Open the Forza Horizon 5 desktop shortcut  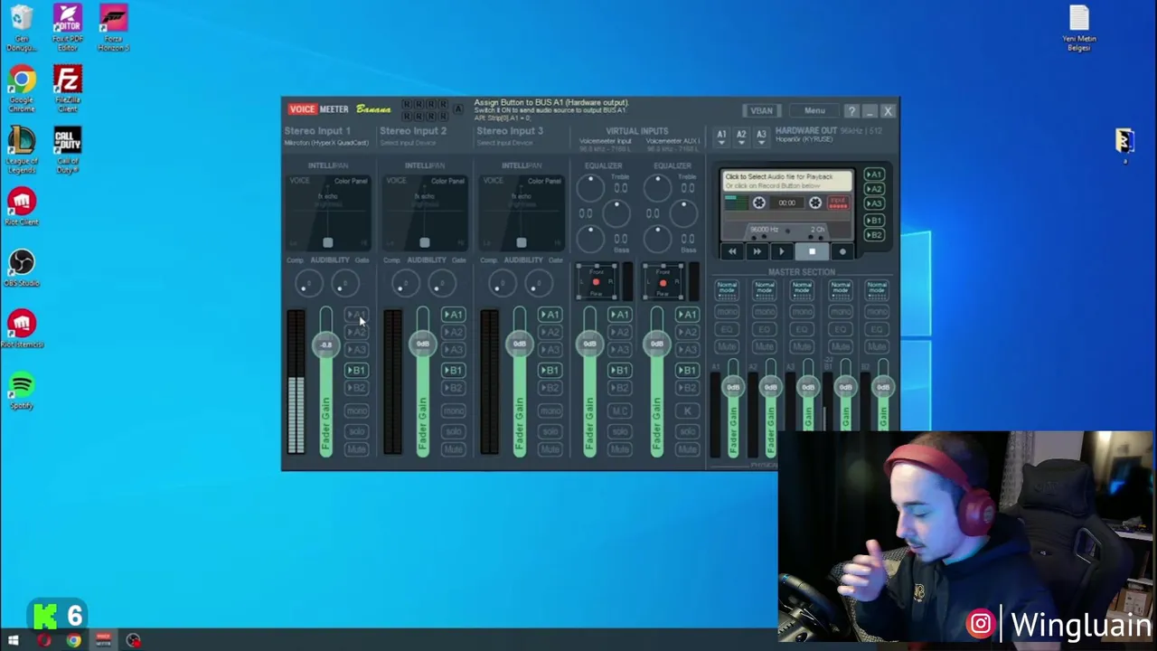coord(113,29)
